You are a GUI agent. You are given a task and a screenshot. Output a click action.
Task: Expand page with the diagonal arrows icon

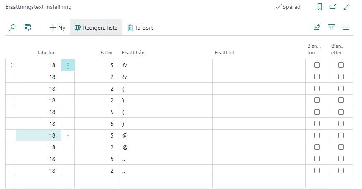click(346, 7)
